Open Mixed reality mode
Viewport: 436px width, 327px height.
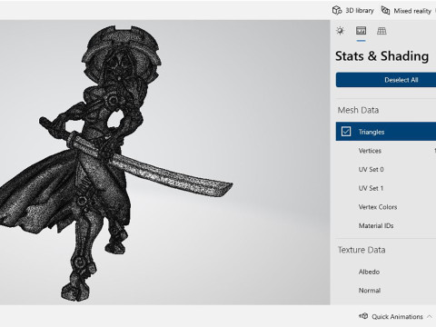406,11
